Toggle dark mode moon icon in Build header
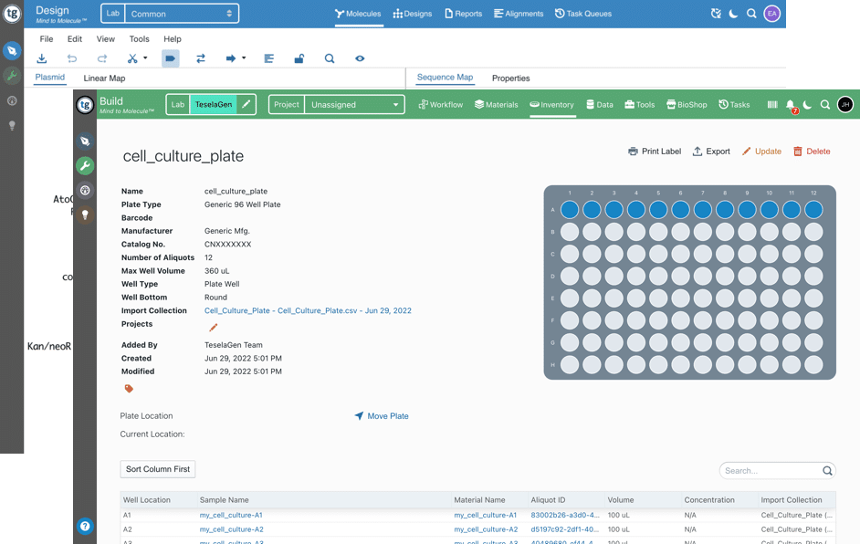860x544 pixels. point(808,105)
